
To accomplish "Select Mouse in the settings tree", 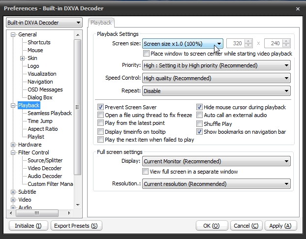I will point(35,50).
